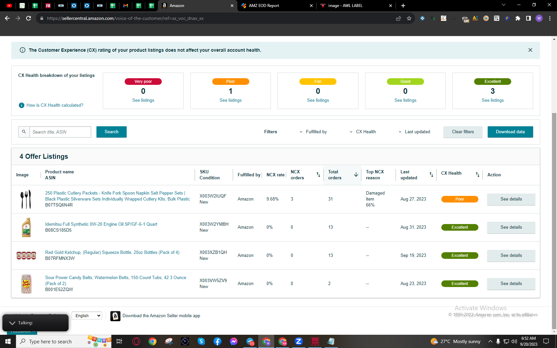This screenshot has height=348, width=557.
Task: Open the QR code extension
Action: click(x=497, y=18)
